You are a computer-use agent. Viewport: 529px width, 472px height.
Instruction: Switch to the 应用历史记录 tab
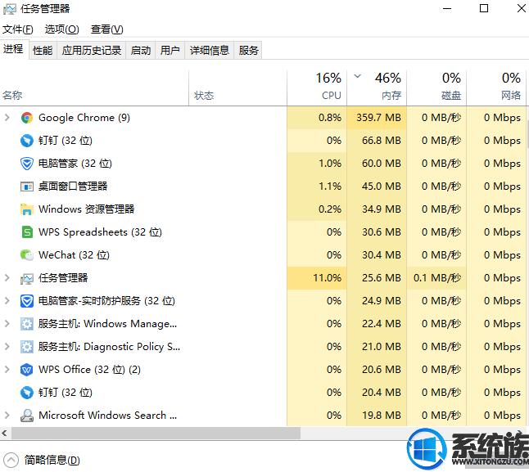pos(92,51)
